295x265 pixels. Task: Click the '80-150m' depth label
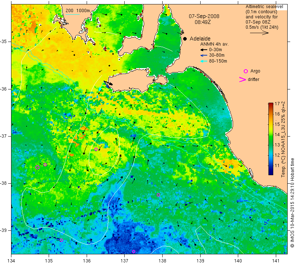[x=218, y=61]
